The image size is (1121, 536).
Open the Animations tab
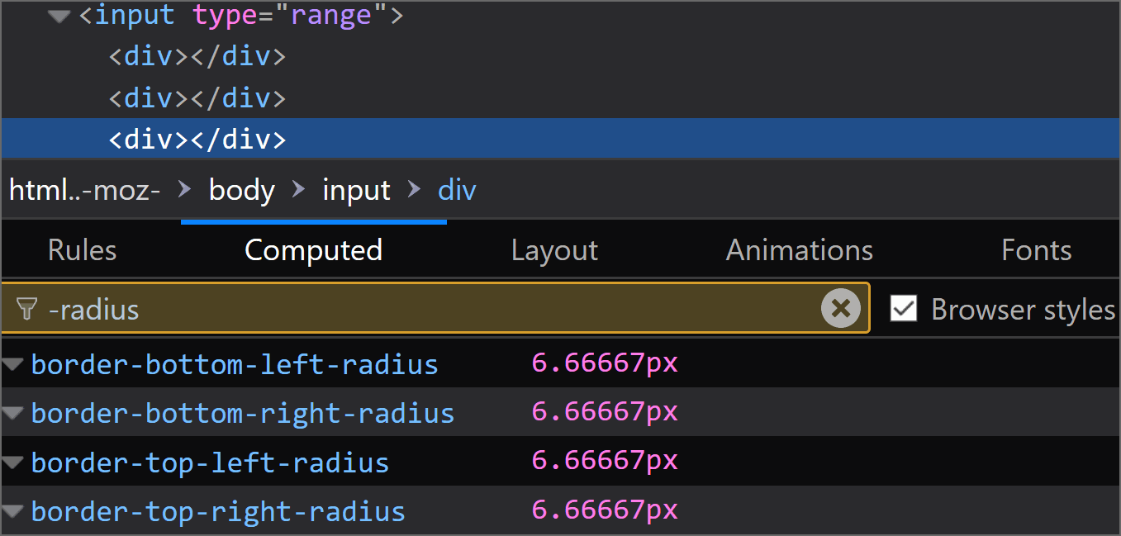click(799, 249)
